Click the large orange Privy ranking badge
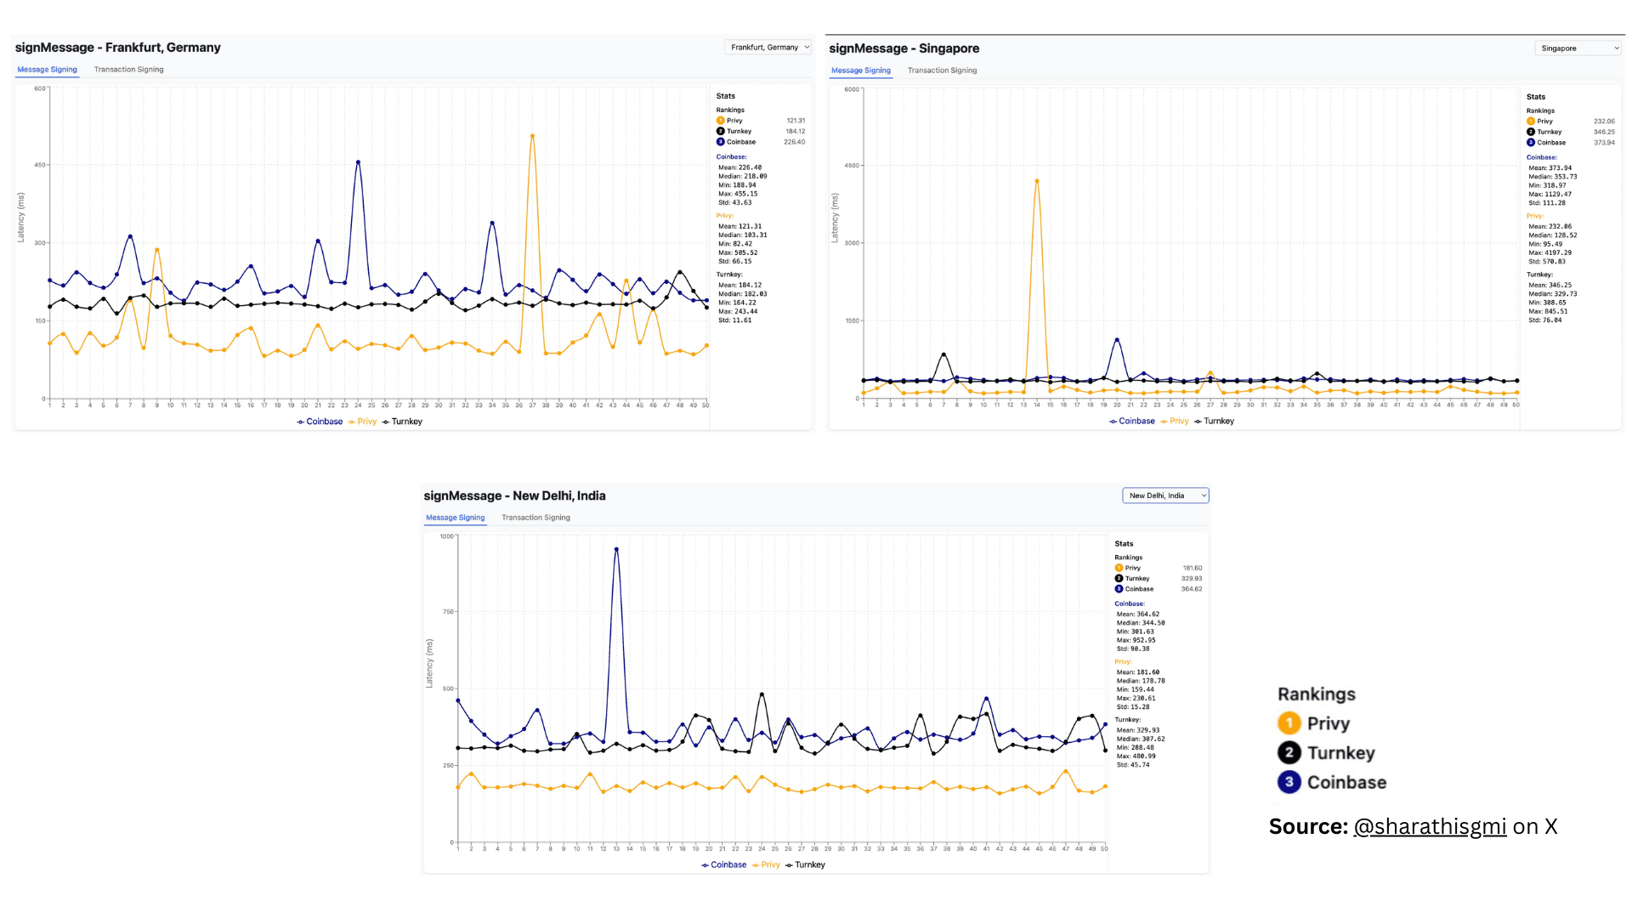The height and width of the screenshot is (918, 1632). (1289, 723)
